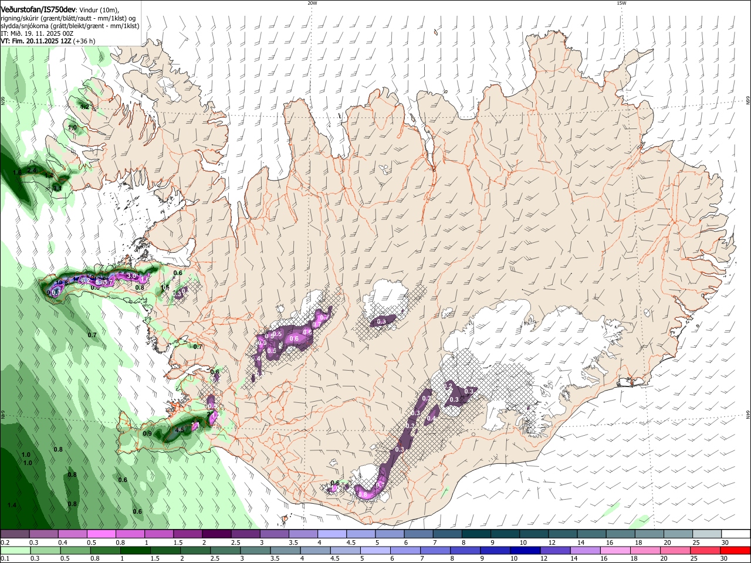Click the "0.9" precipitation value on the map
The height and width of the screenshot is (563, 751).
(x=147, y=433)
